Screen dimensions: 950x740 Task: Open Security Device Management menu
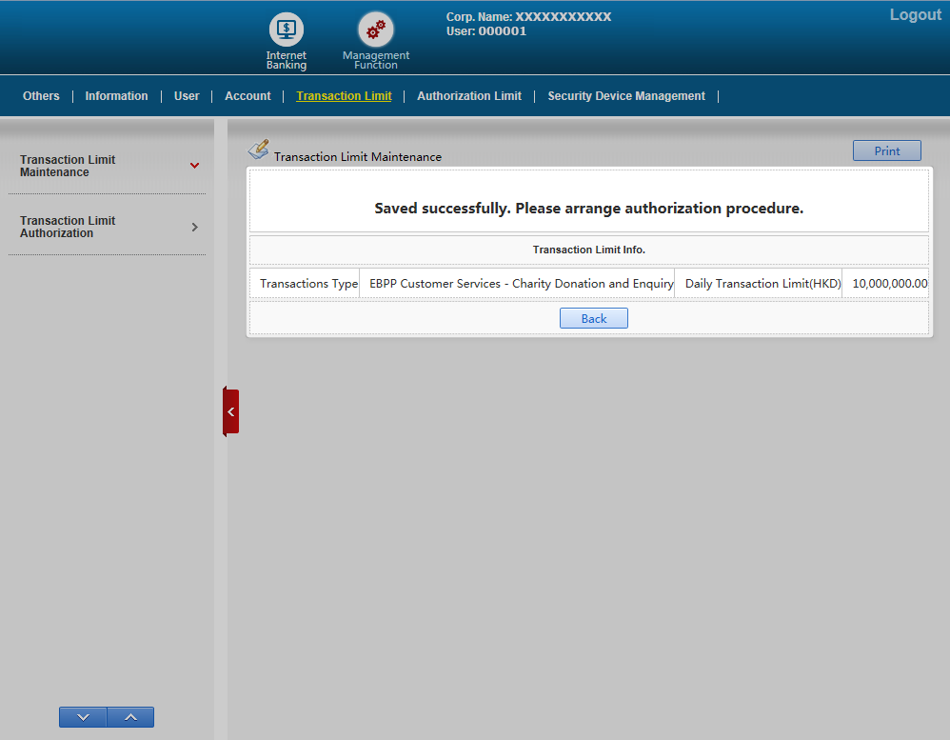pos(626,96)
